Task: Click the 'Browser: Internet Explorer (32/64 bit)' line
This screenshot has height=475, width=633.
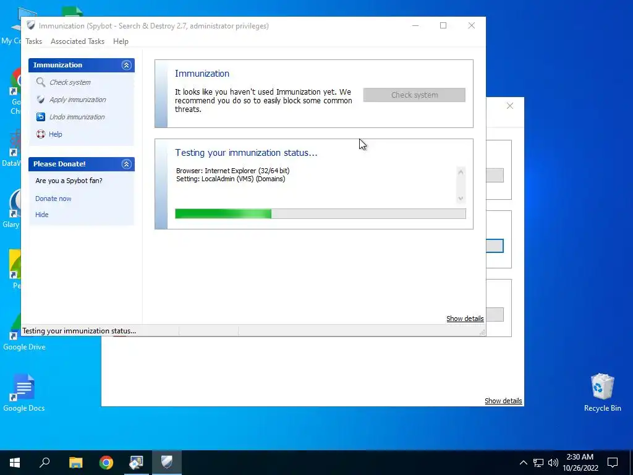Action: tap(232, 171)
